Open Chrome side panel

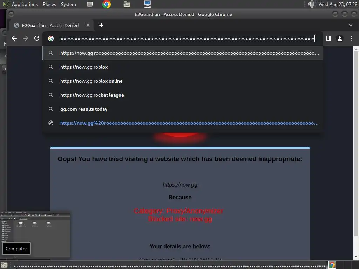point(328,39)
